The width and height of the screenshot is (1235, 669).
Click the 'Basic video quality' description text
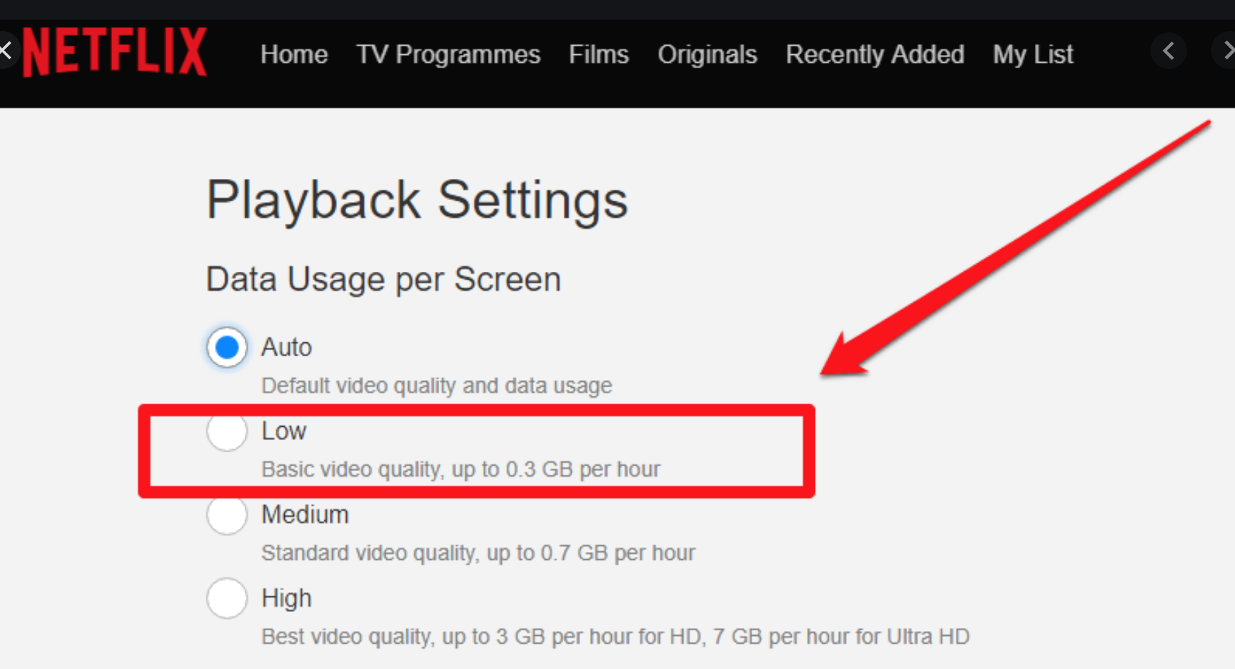460,469
